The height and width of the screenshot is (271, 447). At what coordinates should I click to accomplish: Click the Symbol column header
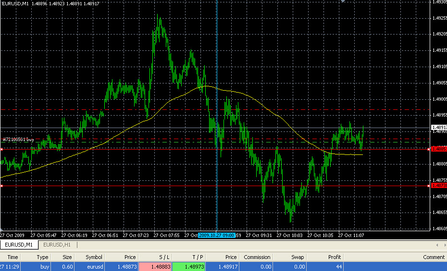tap(94, 257)
